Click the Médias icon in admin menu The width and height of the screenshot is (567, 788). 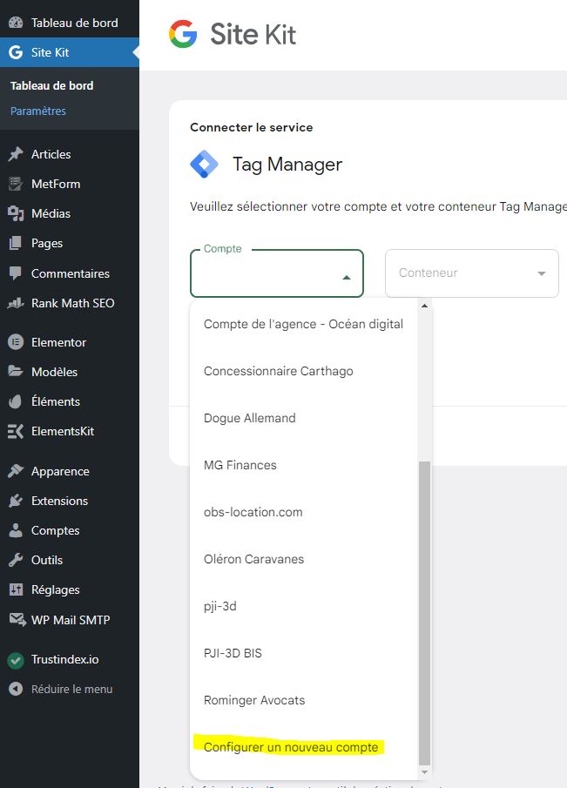click(x=15, y=213)
